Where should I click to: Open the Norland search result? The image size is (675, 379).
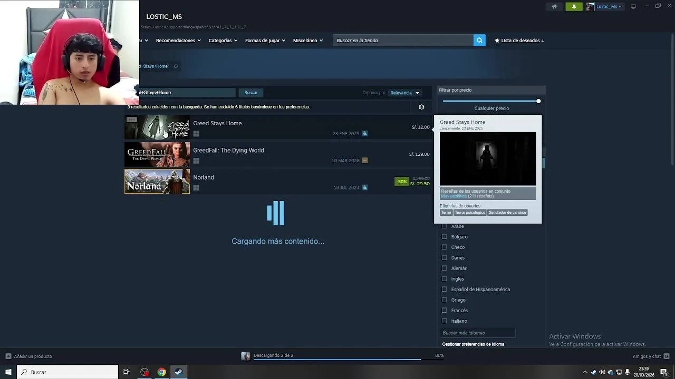point(278,181)
